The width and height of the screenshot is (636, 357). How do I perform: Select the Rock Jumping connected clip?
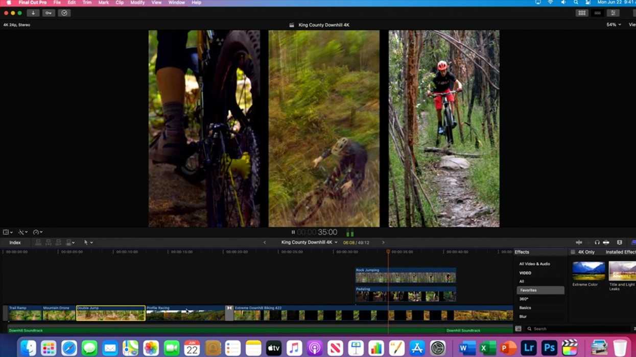pos(406,275)
